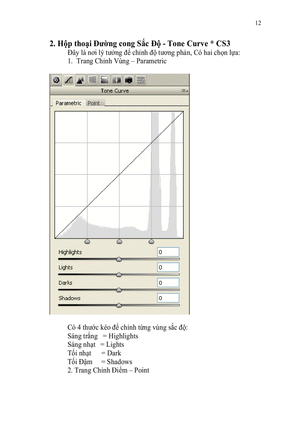Click the Shadows value input field

coord(168,298)
